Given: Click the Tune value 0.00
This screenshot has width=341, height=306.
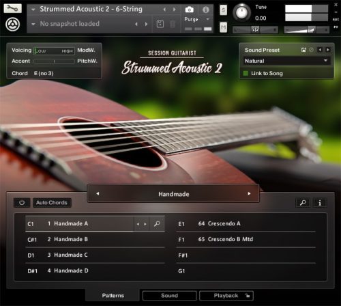Looking at the screenshot, I should 261,18.
